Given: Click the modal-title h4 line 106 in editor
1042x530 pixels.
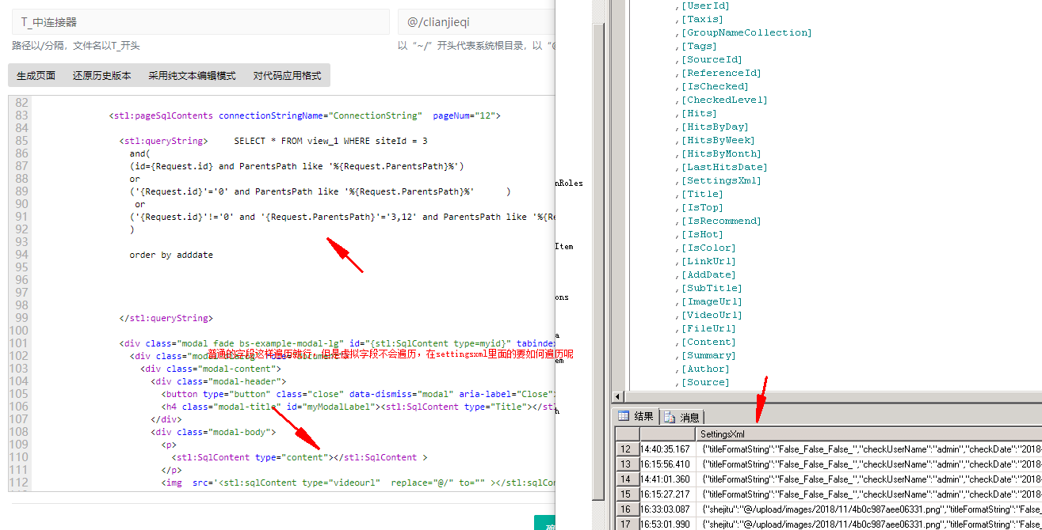Looking at the screenshot, I should pyautogui.click(x=357, y=407).
